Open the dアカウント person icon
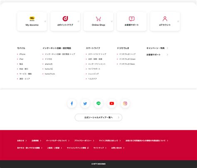The width and height of the screenshot is (197, 168). coord(165,19)
